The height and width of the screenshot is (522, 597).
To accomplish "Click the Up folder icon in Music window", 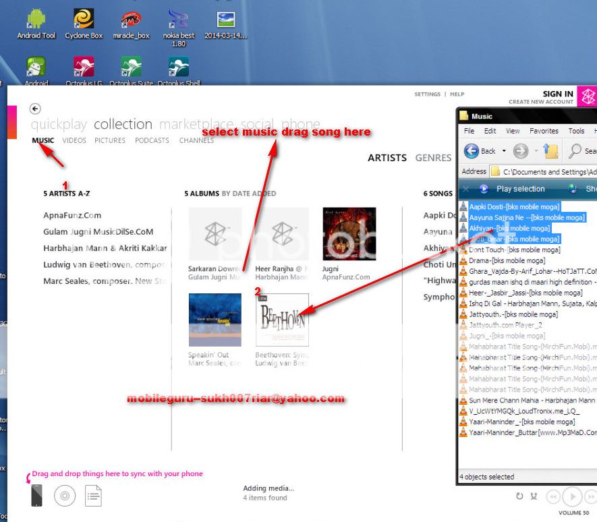I will (551, 151).
